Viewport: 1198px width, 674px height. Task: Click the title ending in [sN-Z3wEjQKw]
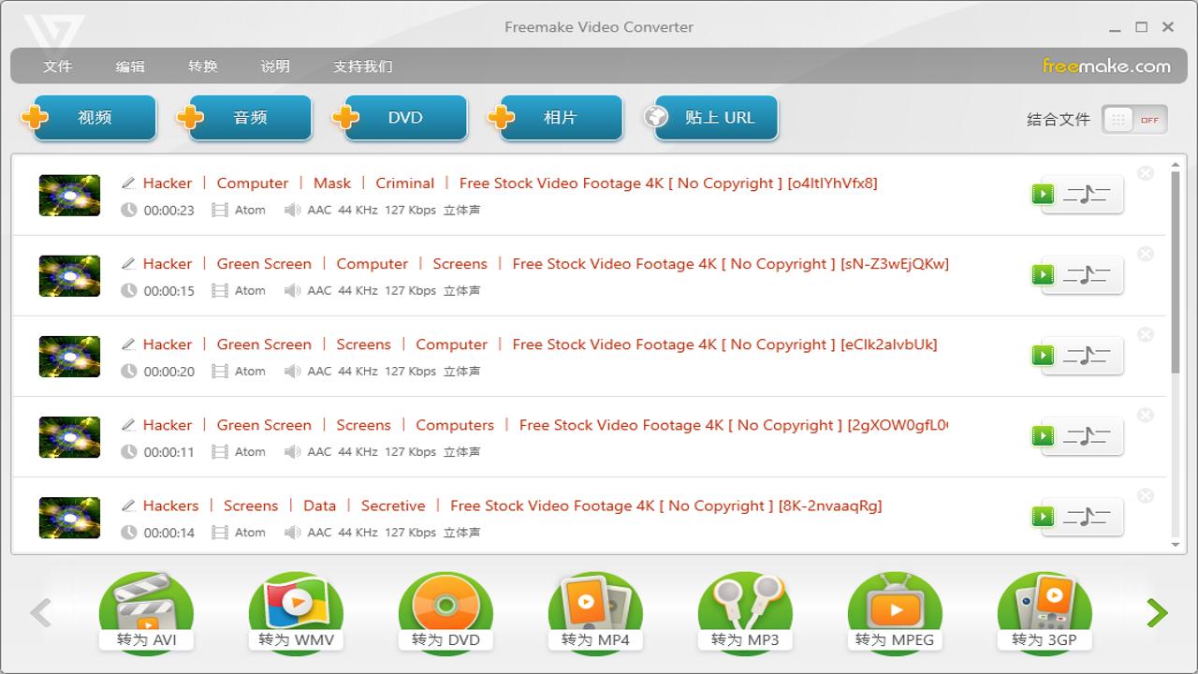[x=546, y=264]
